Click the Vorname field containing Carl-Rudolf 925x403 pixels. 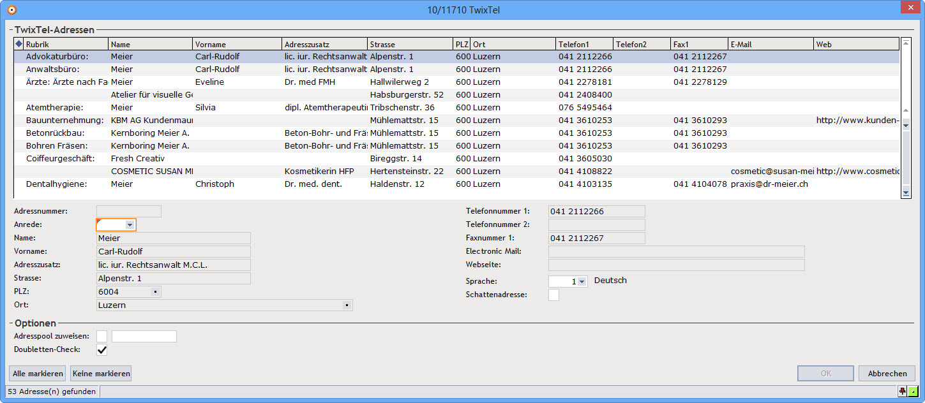coord(174,251)
